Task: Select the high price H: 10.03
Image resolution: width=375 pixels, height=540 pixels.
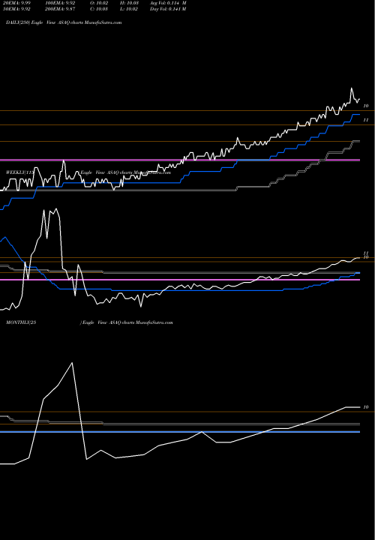Action: pos(129,3)
